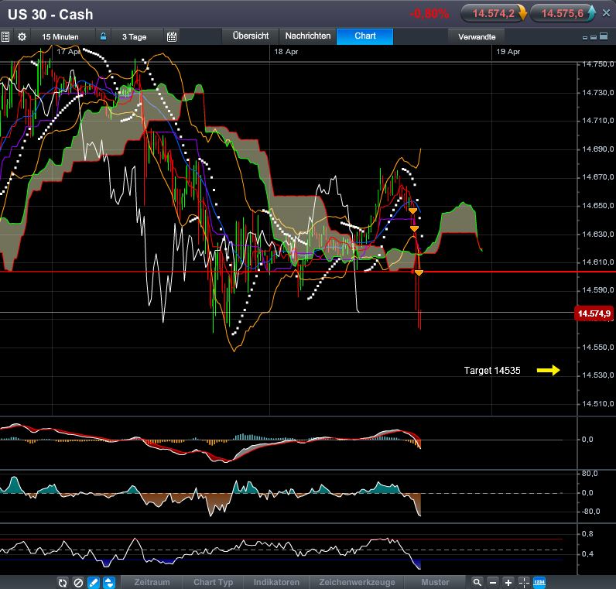
Task: Click the 19 Apr date label
Action: pos(508,52)
